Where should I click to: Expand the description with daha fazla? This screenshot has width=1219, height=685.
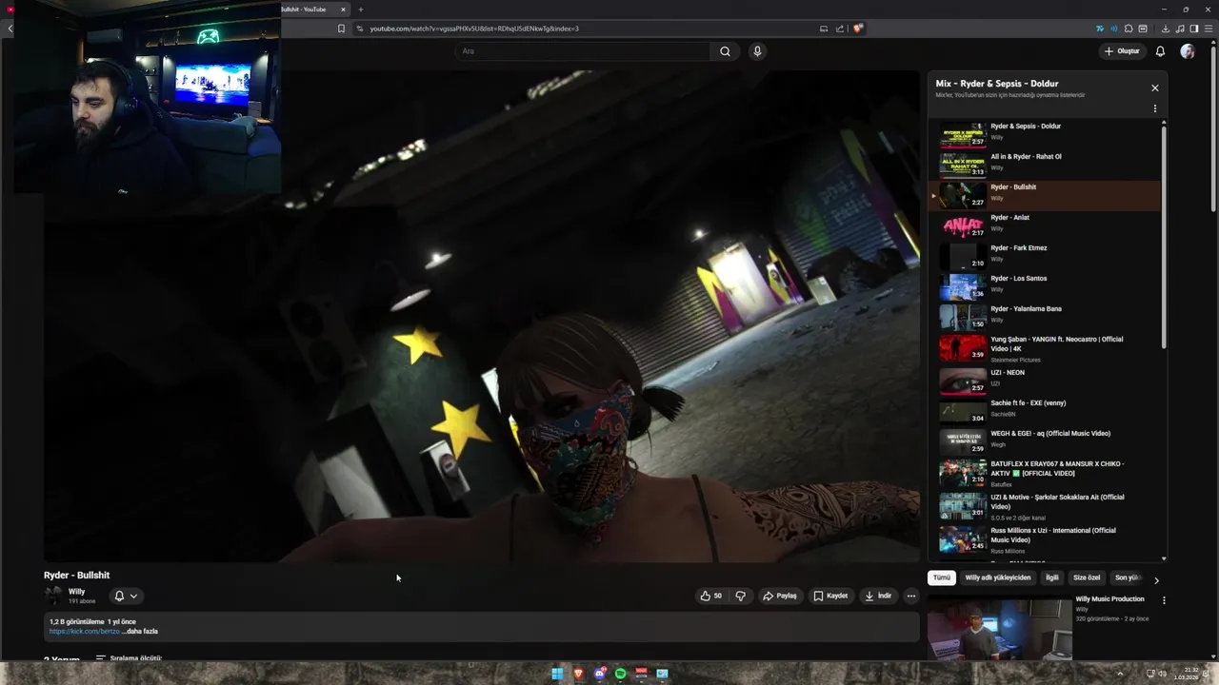[x=139, y=631]
